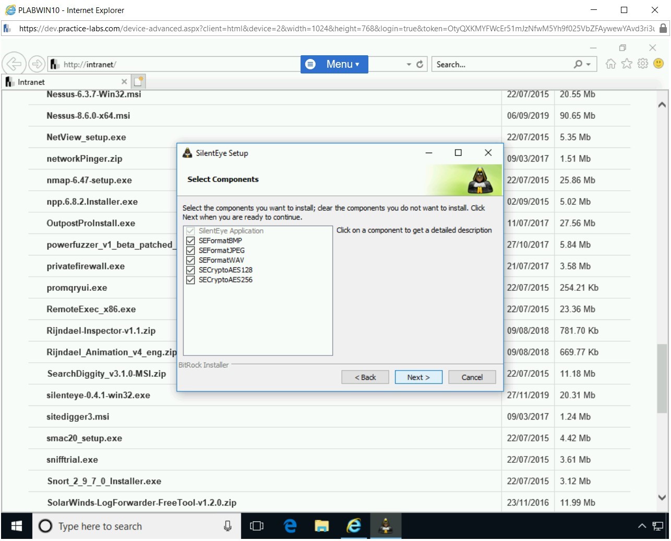
Task: Expand the blue Menu dropdown
Action: [x=334, y=64]
